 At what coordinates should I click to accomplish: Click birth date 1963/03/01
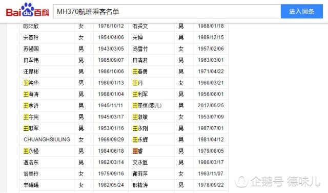tap(211, 60)
